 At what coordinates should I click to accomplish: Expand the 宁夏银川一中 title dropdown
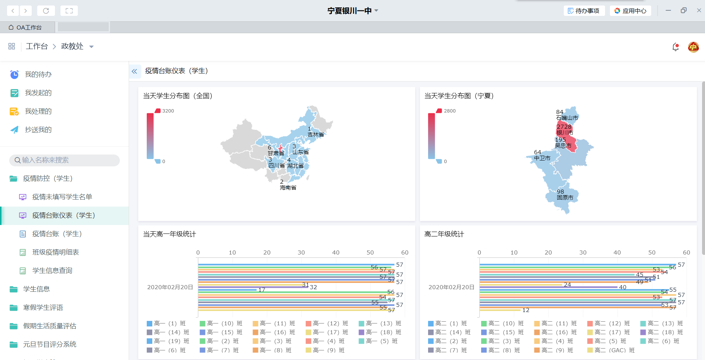click(376, 10)
